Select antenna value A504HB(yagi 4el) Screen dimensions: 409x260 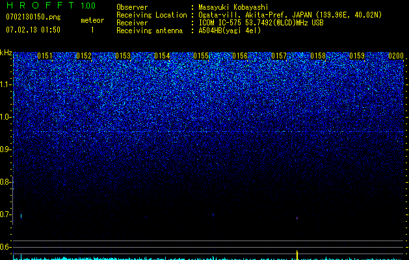click(230, 31)
